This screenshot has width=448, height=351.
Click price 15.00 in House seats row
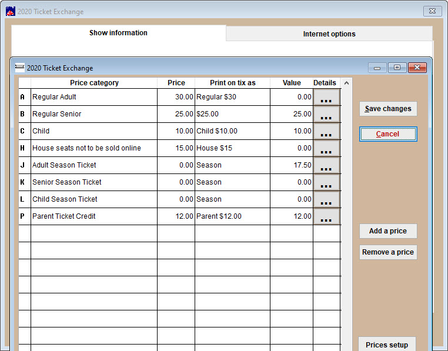(x=176, y=148)
